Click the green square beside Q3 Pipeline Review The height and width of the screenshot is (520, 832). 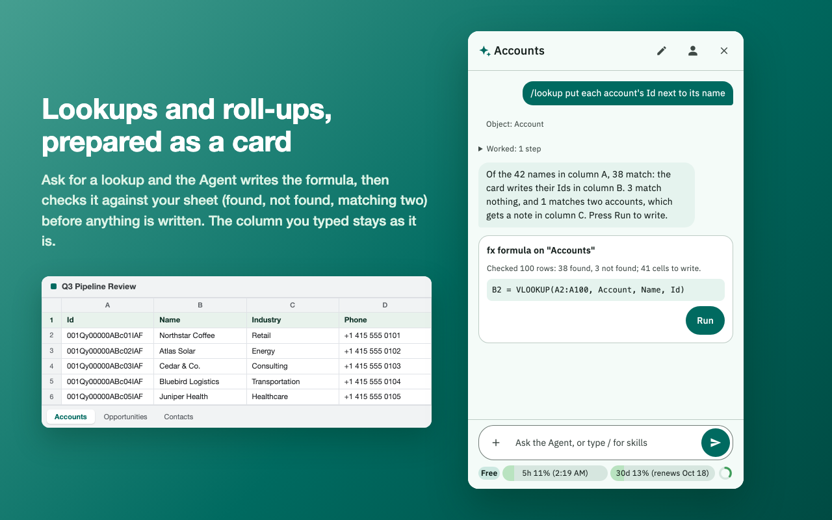point(53,287)
